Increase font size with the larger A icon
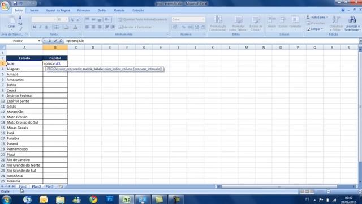The image size is (362, 204). (x=72, y=20)
